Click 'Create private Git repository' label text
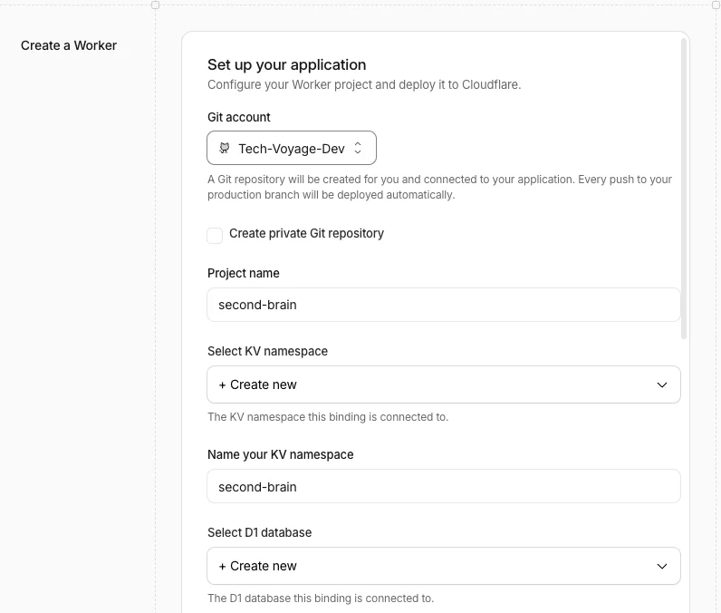 (x=306, y=233)
